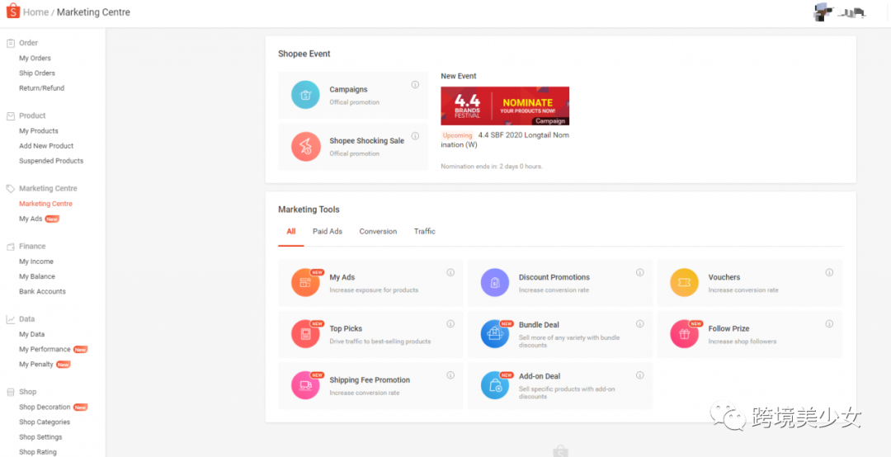Open Suspended Products in sidebar
Screen dimensions: 891x457
point(51,161)
